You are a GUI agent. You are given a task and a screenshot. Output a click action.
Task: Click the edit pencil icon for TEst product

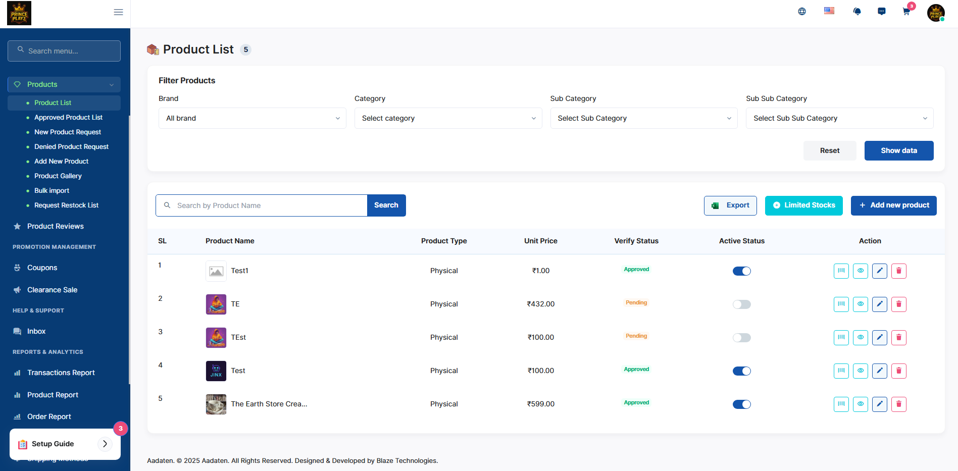(x=879, y=338)
